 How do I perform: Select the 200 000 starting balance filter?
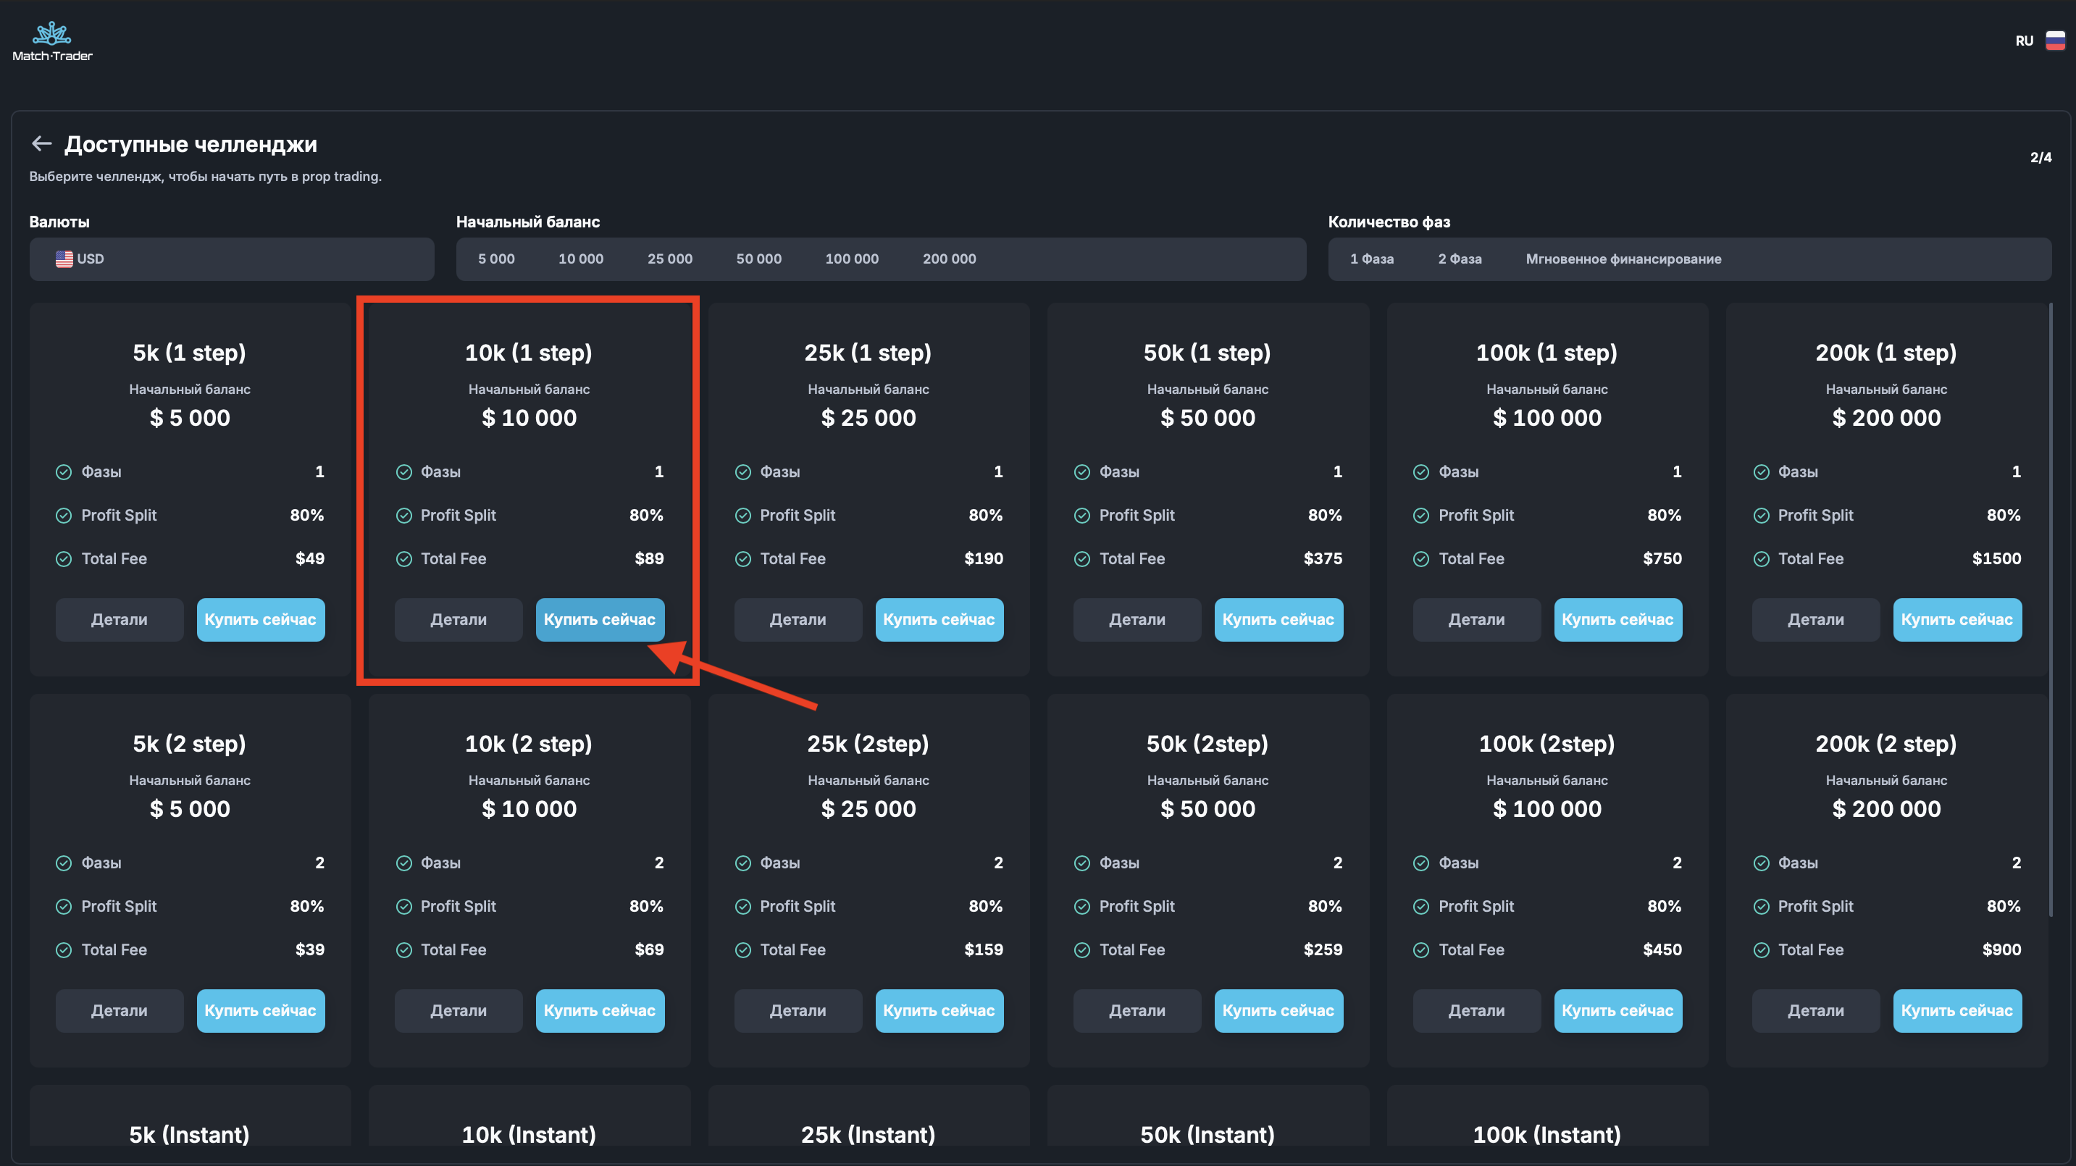pyautogui.click(x=949, y=259)
